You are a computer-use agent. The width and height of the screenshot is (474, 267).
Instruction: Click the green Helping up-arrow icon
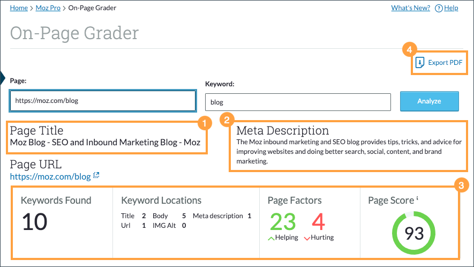(271, 238)
